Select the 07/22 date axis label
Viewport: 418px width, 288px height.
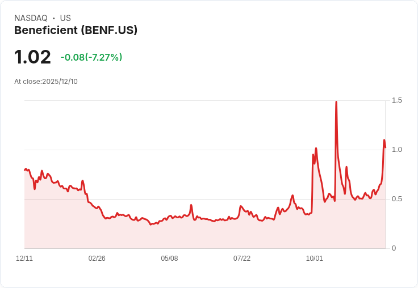[x=242, y=259]
